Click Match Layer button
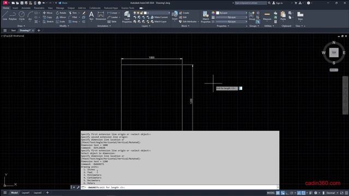Image resolution: width=349 pixels, height=196 pixels. [x=159, y=22]
